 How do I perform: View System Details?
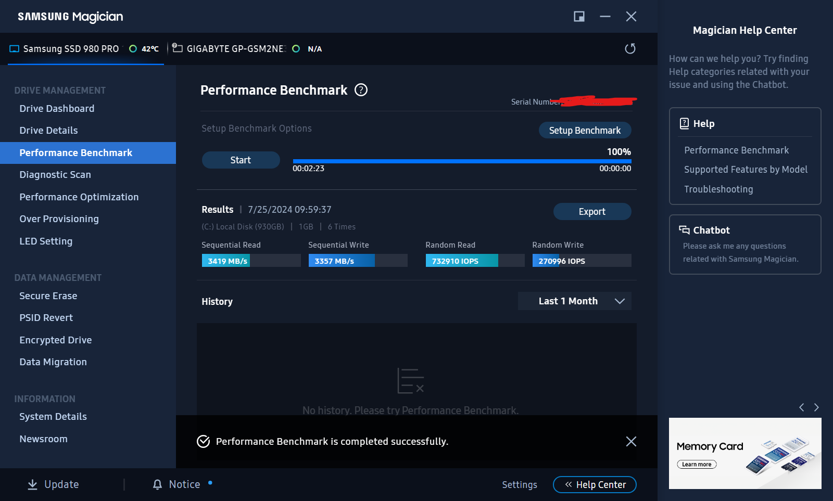53,417
